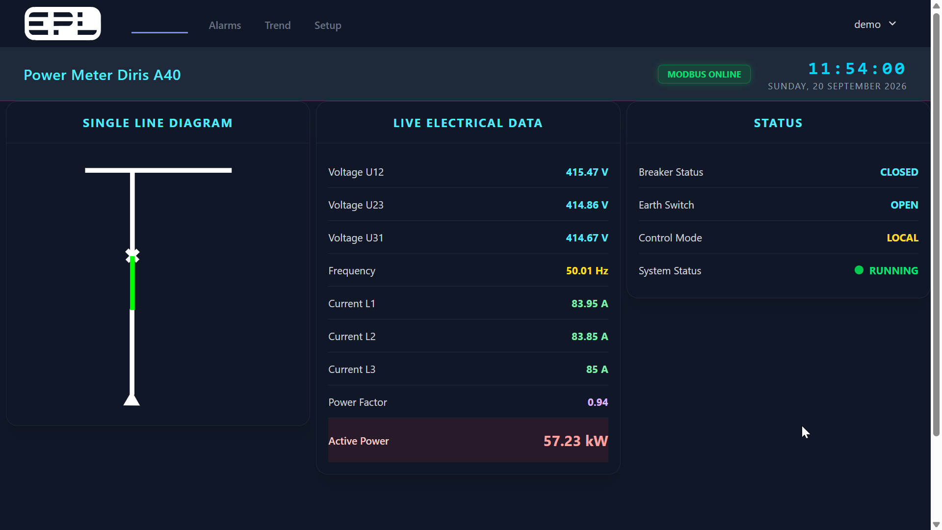Image resolution: width=942 pixels, height=530 pixels.
Task: Click the MODBUS ONLINE status badge
Action: pyautogui.click(x=704, y=74)
